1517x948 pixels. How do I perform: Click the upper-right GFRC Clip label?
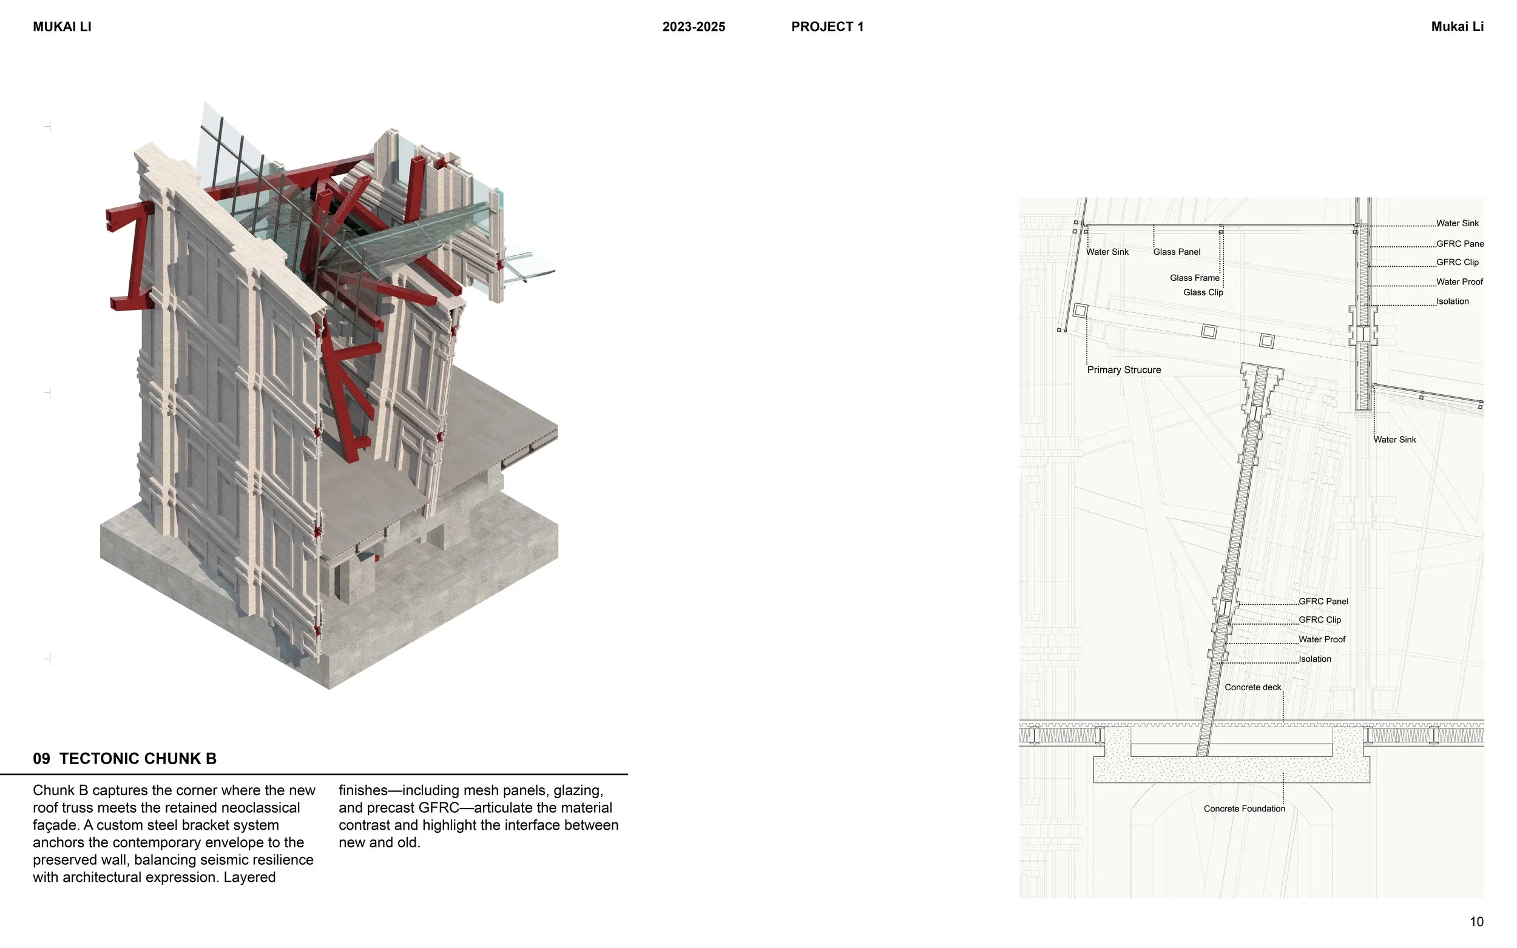pyautogui.click(x=1457, y=263)
